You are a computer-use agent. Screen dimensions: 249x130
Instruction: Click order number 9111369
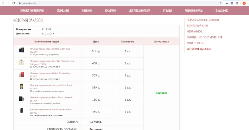click(x=46, y=29)
